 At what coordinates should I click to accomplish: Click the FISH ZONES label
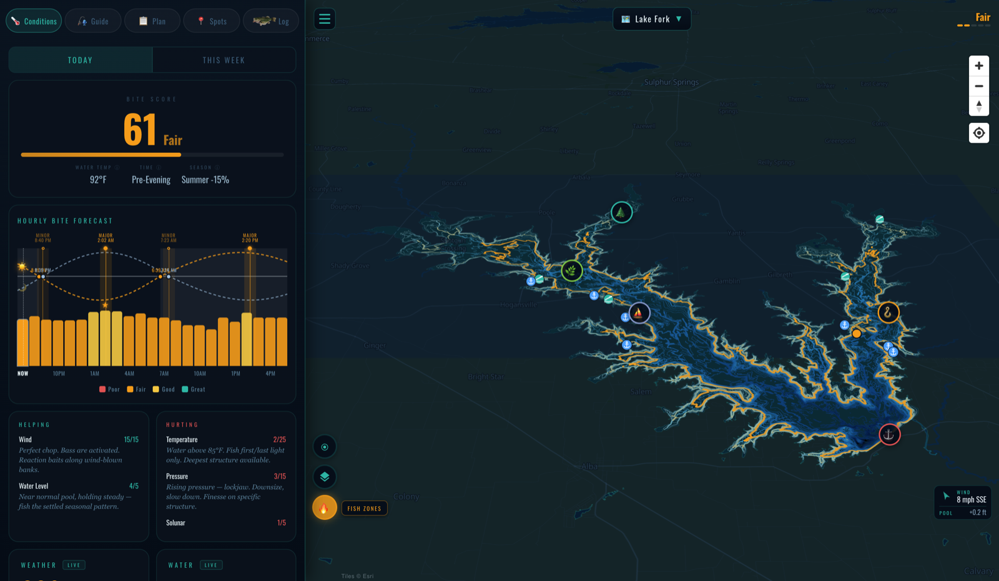coord(365,509)
